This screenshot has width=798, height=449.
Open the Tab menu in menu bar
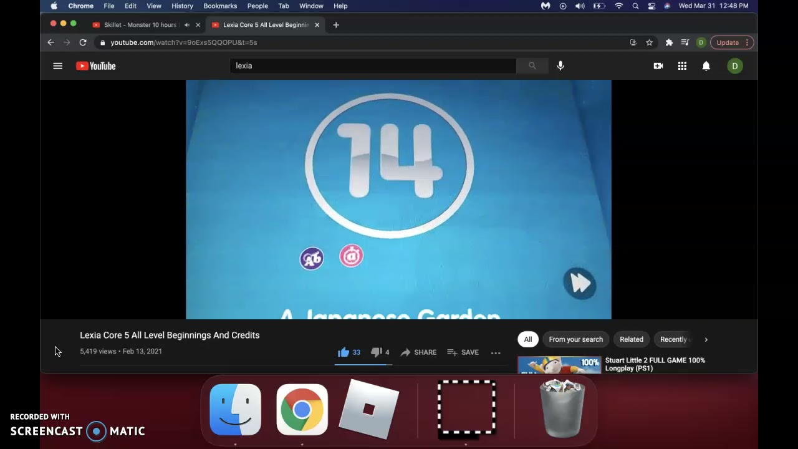pyautogui.click(x=284, y=6)
